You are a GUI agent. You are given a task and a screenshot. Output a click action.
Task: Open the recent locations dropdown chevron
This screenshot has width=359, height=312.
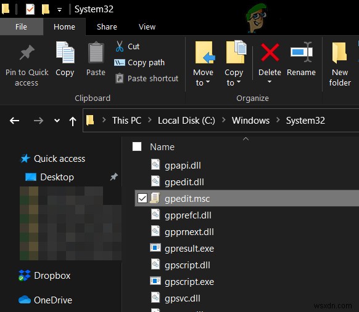pyautogui.click(x=57, y=121)
